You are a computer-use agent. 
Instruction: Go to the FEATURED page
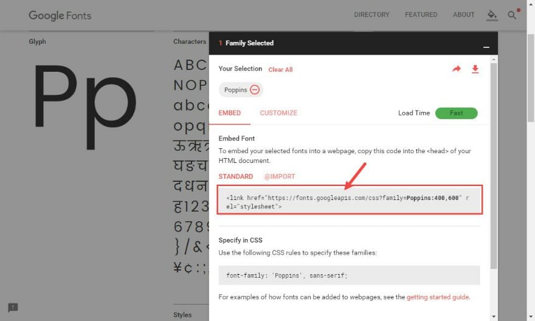[x=421, y=15]
